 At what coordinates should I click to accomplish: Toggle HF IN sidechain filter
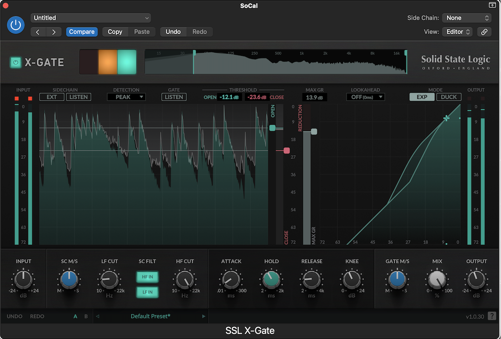[x=148, y=277]
